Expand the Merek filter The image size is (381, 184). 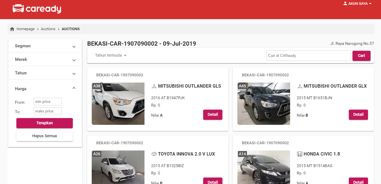45,59
